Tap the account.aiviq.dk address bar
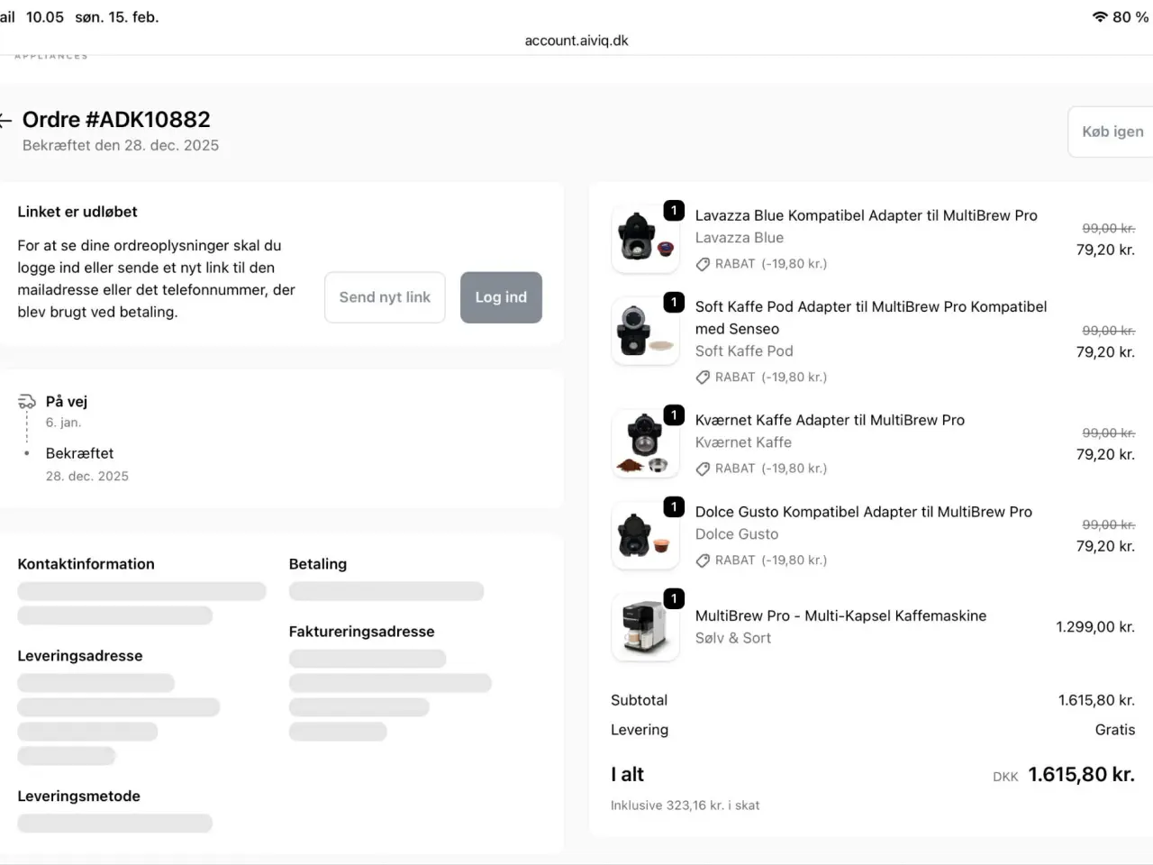 [x=576, y=41]
